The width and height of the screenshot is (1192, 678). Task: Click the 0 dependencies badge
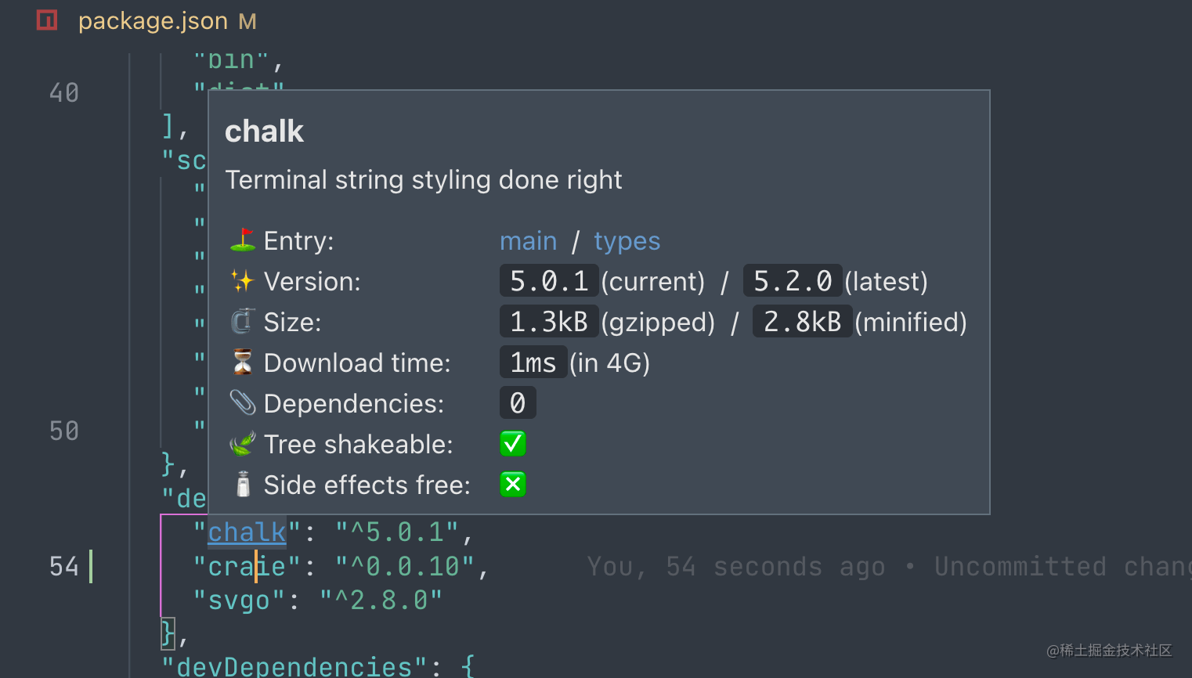point(518,402)
